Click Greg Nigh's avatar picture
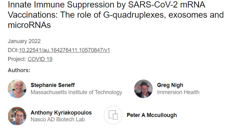241x133 pixels. point(143,89)
